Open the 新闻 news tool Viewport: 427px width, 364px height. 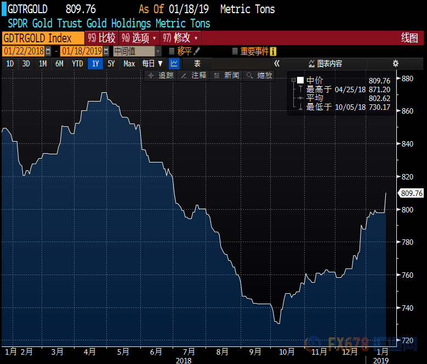click(x=226, y=76)
